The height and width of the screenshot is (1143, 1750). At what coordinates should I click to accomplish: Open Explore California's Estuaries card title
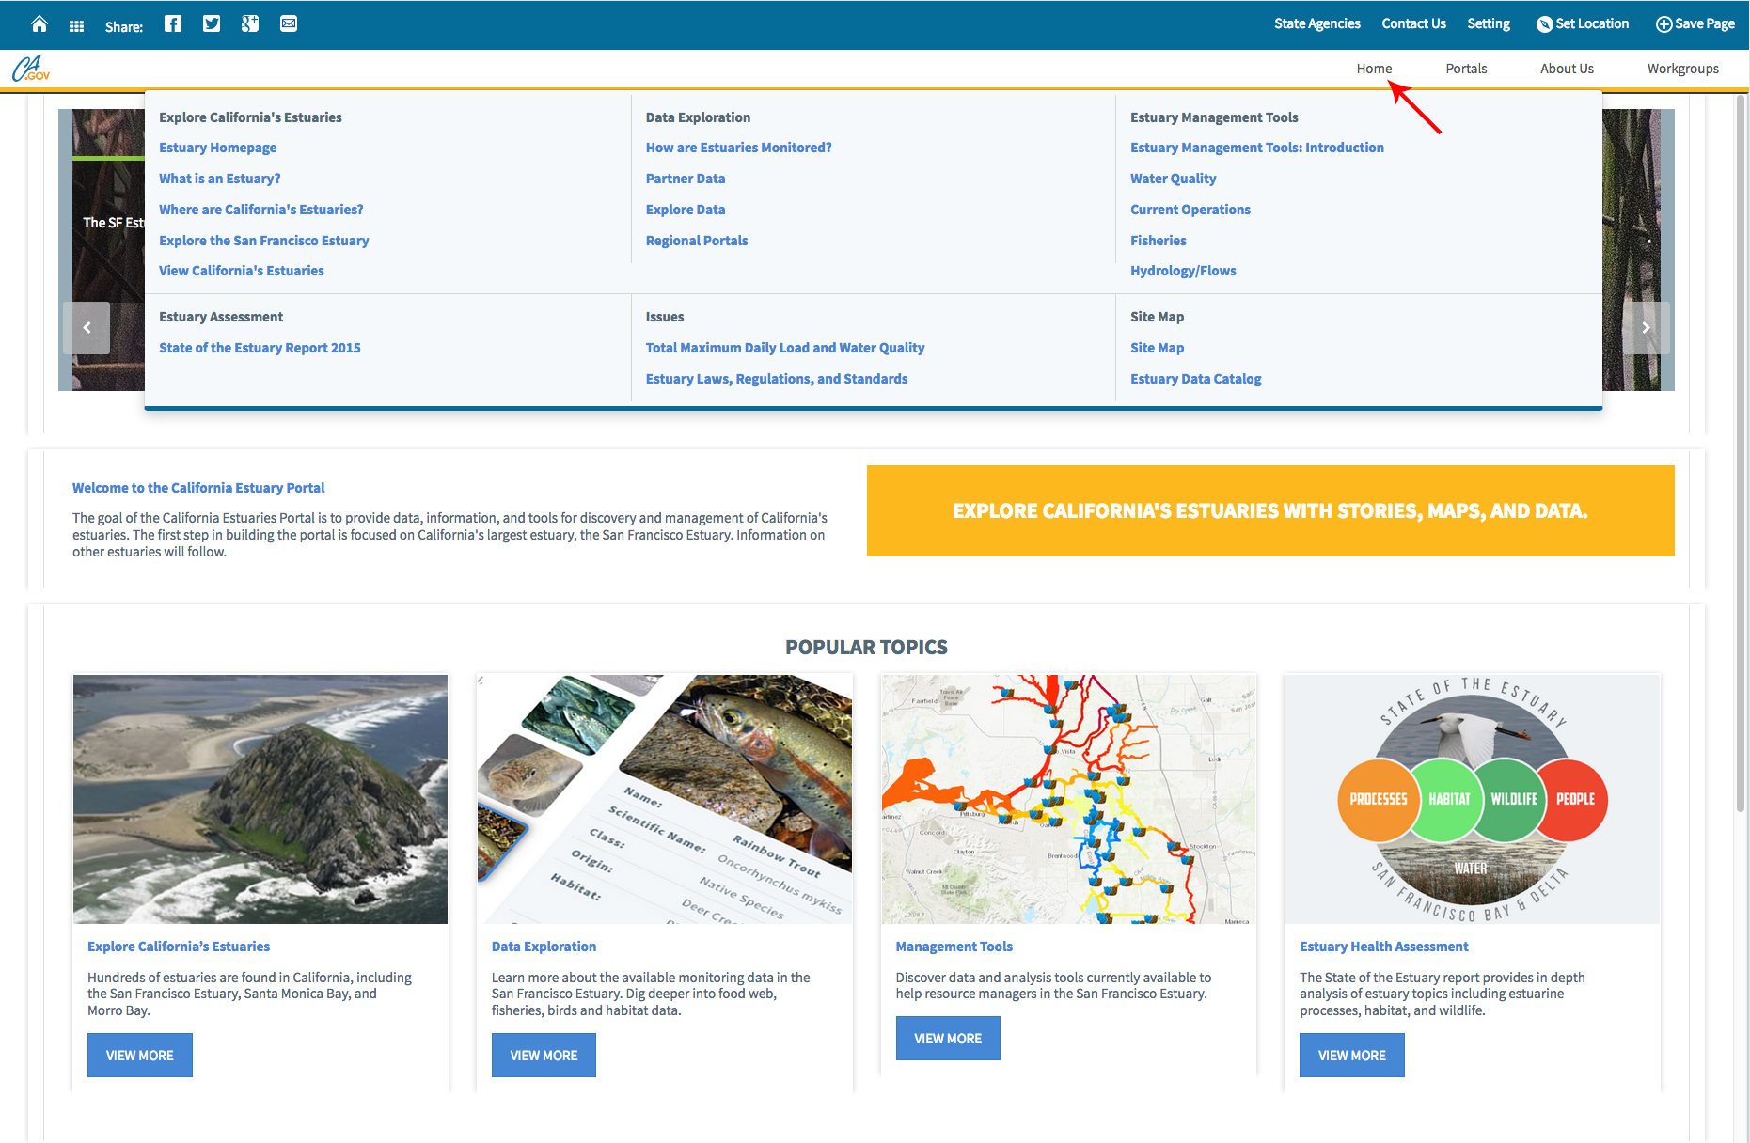[179, 947]
